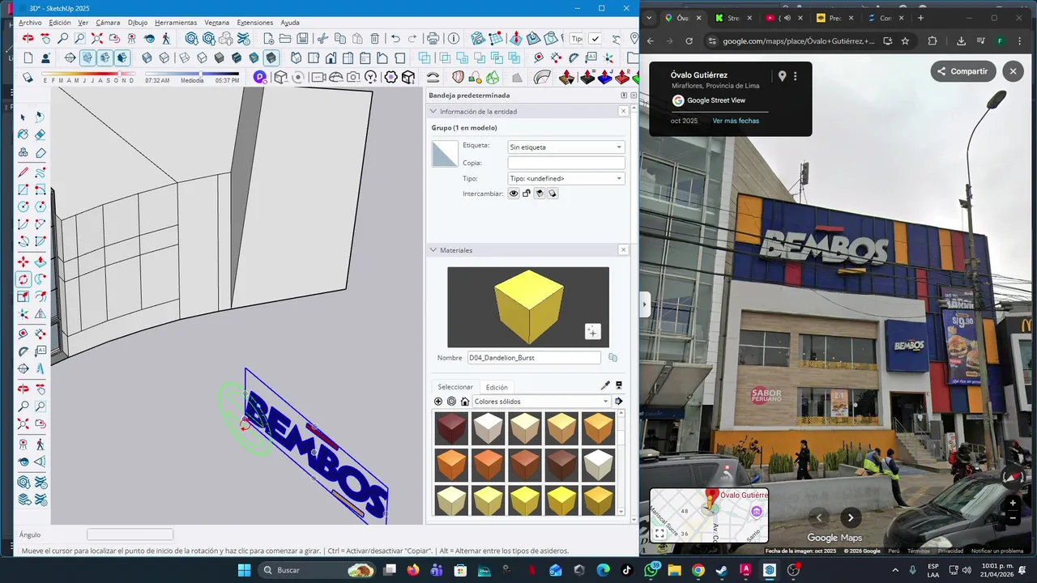Pick the Paint Bucket tool in left toolbar
The image size is (1037, 583).
[23, 134]
